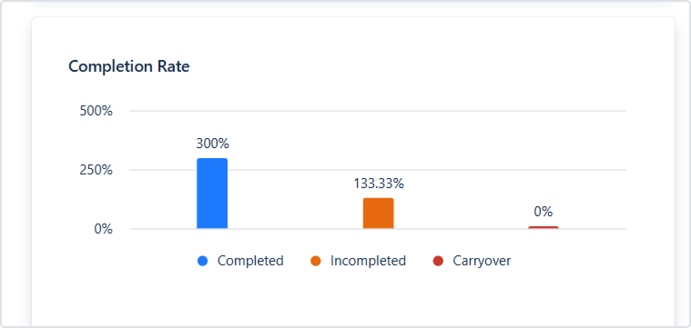Click the 250% horizontal gridline

pyautogui.click(x=455, y=170)
